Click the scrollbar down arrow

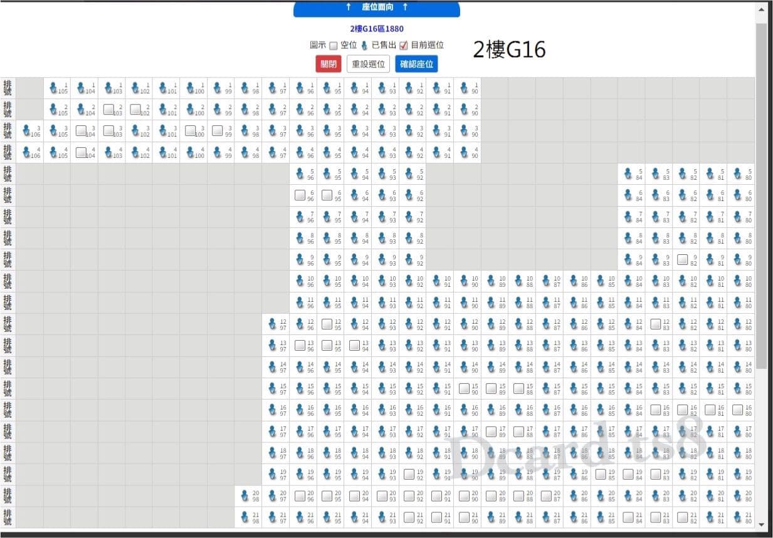point(762,524)
